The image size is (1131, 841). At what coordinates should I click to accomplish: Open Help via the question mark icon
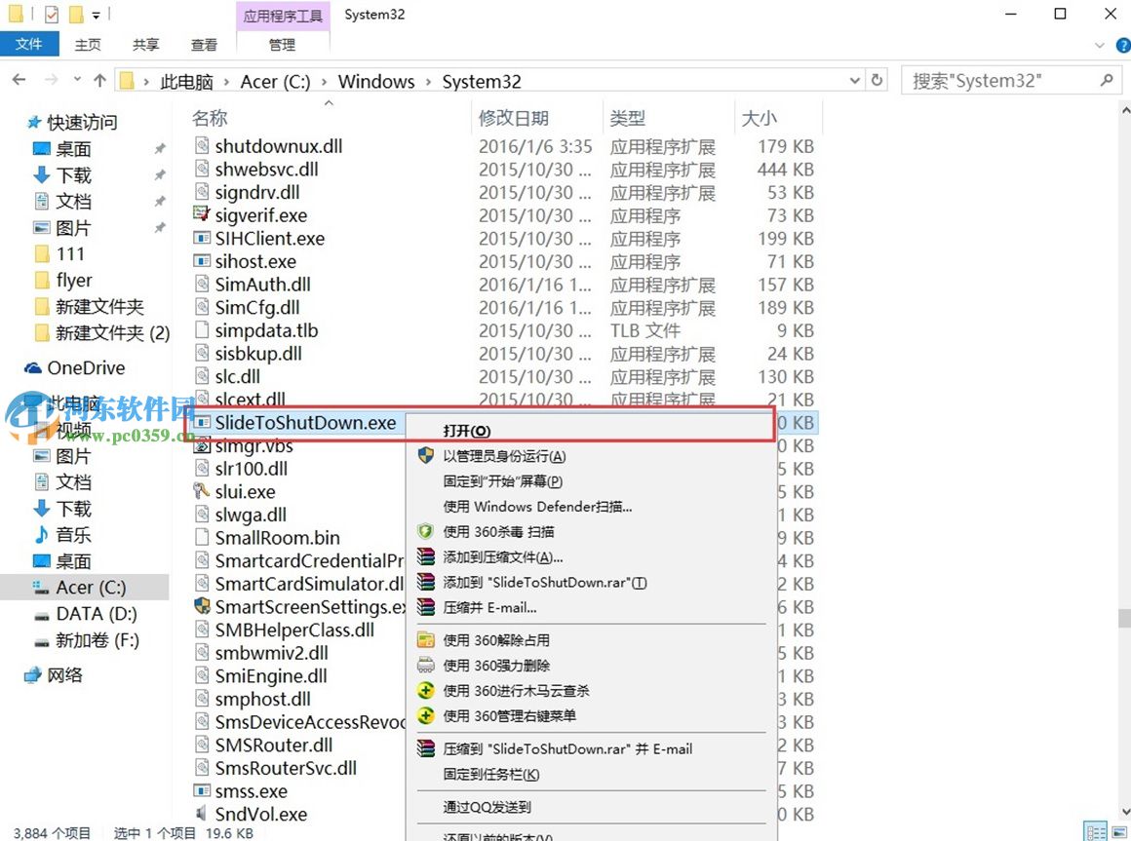[1122, 45]
